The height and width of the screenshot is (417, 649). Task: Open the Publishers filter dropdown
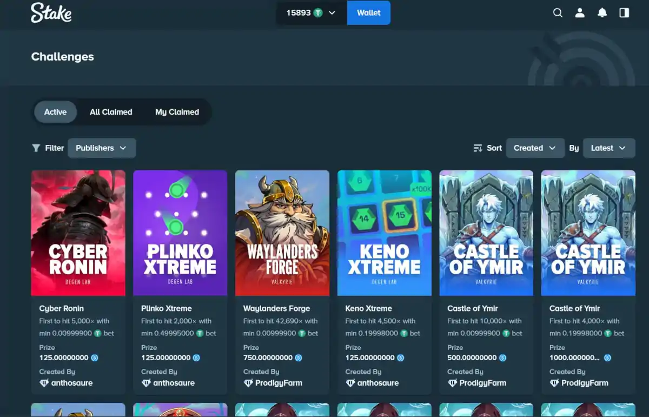tap(102, 148)
